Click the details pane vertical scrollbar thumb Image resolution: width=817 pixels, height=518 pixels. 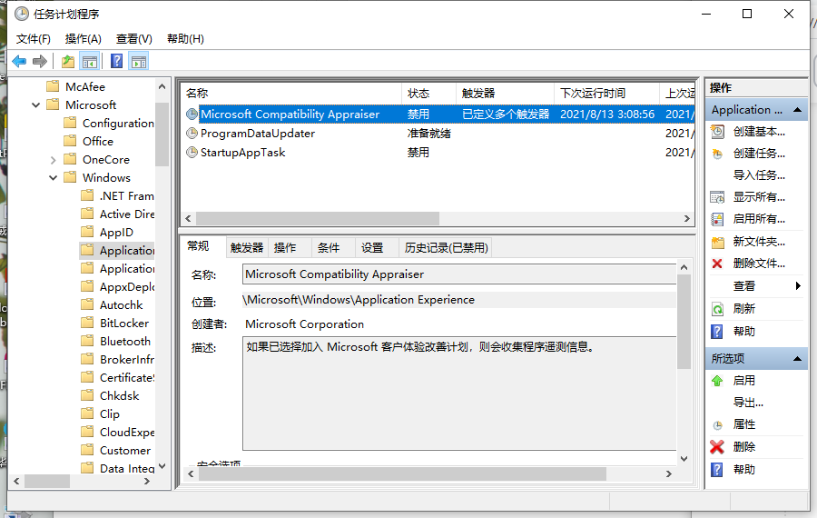tap(684, 322)
